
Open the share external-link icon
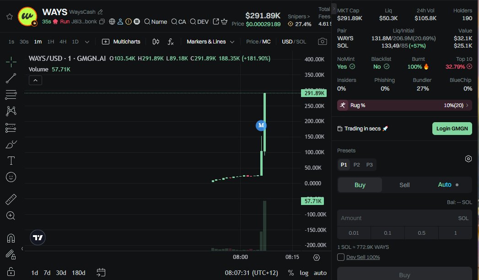pos(216,22)
